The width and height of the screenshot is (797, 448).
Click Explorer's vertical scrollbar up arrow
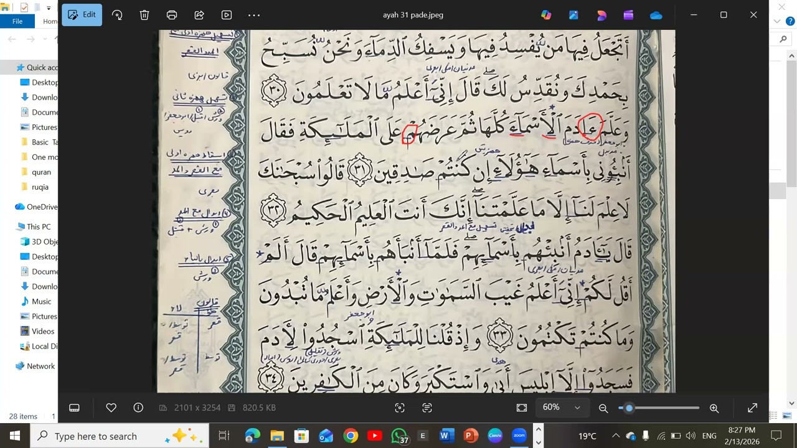point(791,56)
